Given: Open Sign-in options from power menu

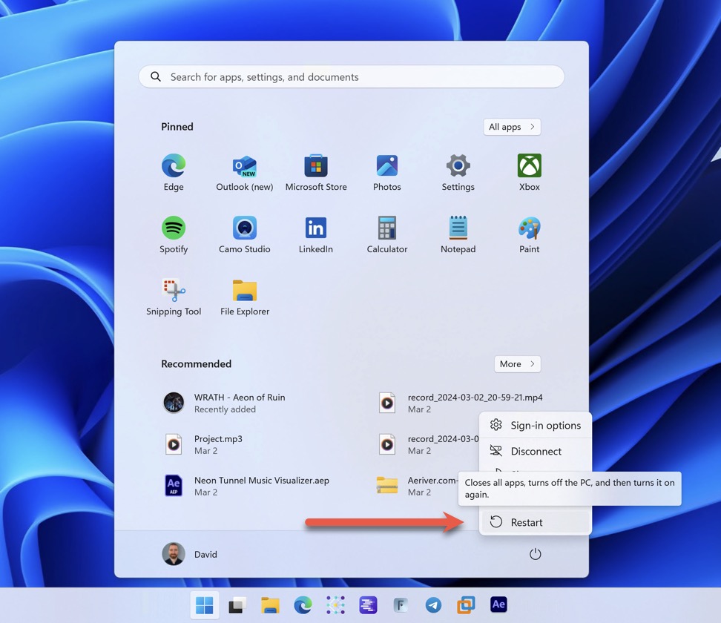Looking at the screenshot, I should (x=544, y=426).
